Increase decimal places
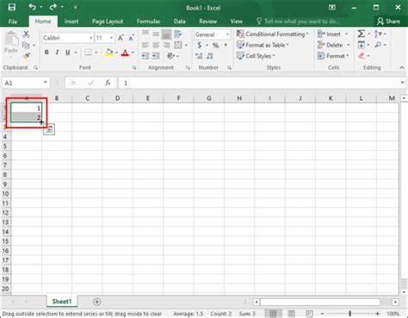Image resolution: width=408 pixels, height=318 pixels. (199, 56)
